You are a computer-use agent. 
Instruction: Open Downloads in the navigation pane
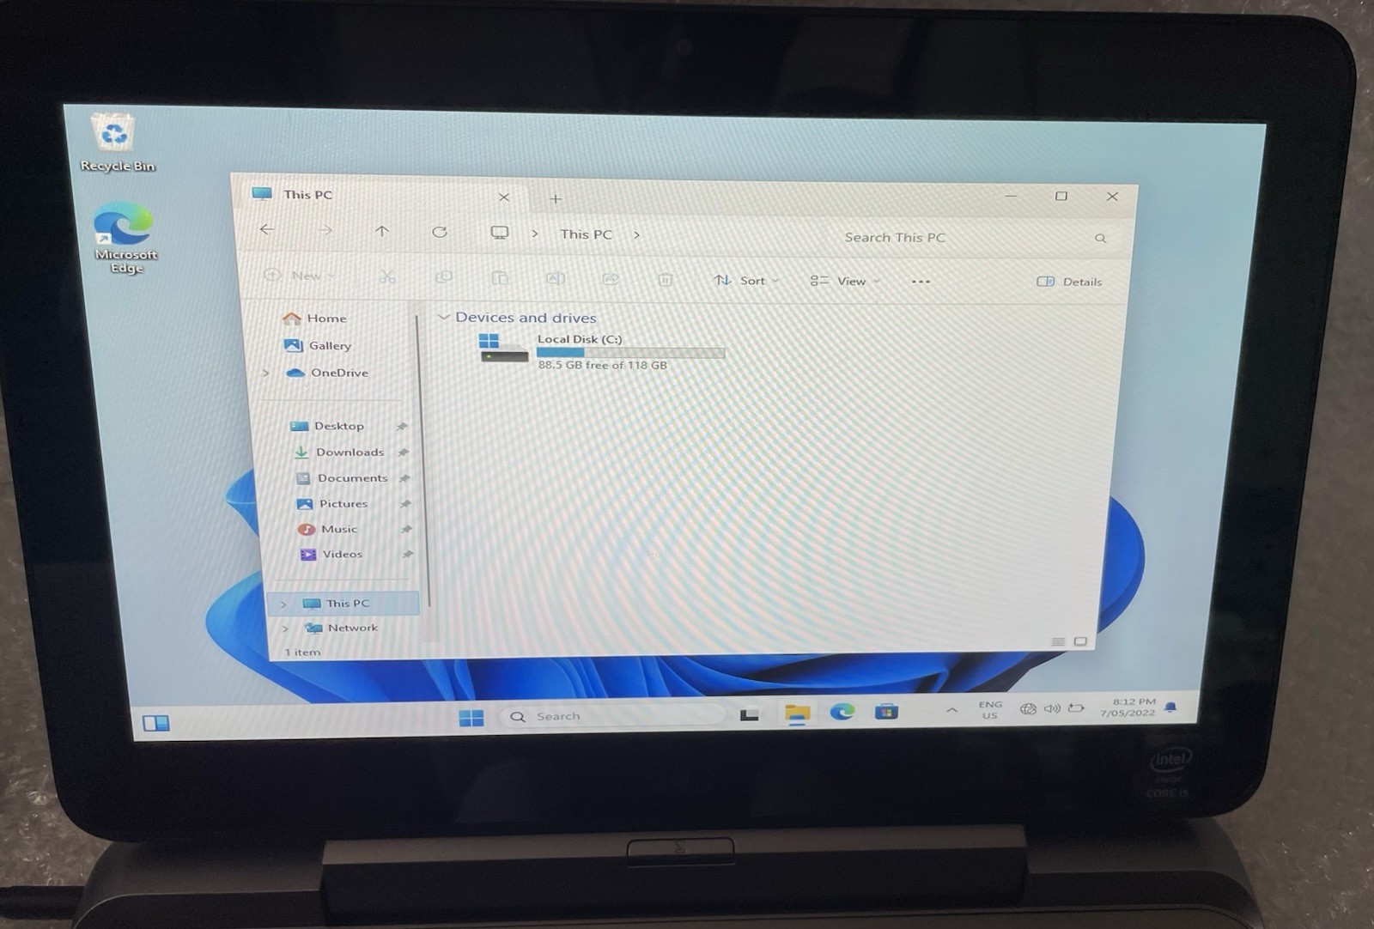pos(338,452)
